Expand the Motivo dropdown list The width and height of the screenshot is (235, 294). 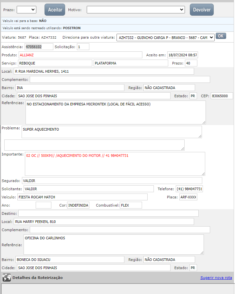tap(136, 10)
